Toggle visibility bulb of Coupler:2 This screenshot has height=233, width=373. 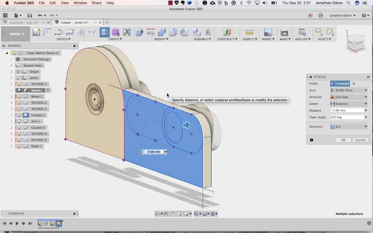pyautogui.click(x=19, y=128)
